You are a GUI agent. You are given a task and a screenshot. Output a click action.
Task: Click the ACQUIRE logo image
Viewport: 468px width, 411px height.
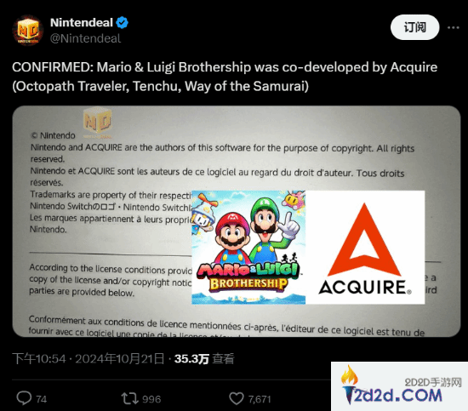tap(365, 247)
